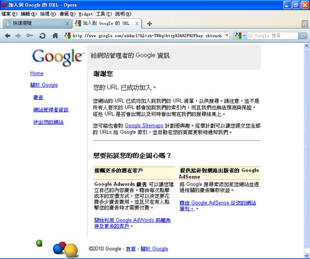This screenshot has width=310, height=259.
Task: Open the 書籤 menu
Action: click(67, 14)
